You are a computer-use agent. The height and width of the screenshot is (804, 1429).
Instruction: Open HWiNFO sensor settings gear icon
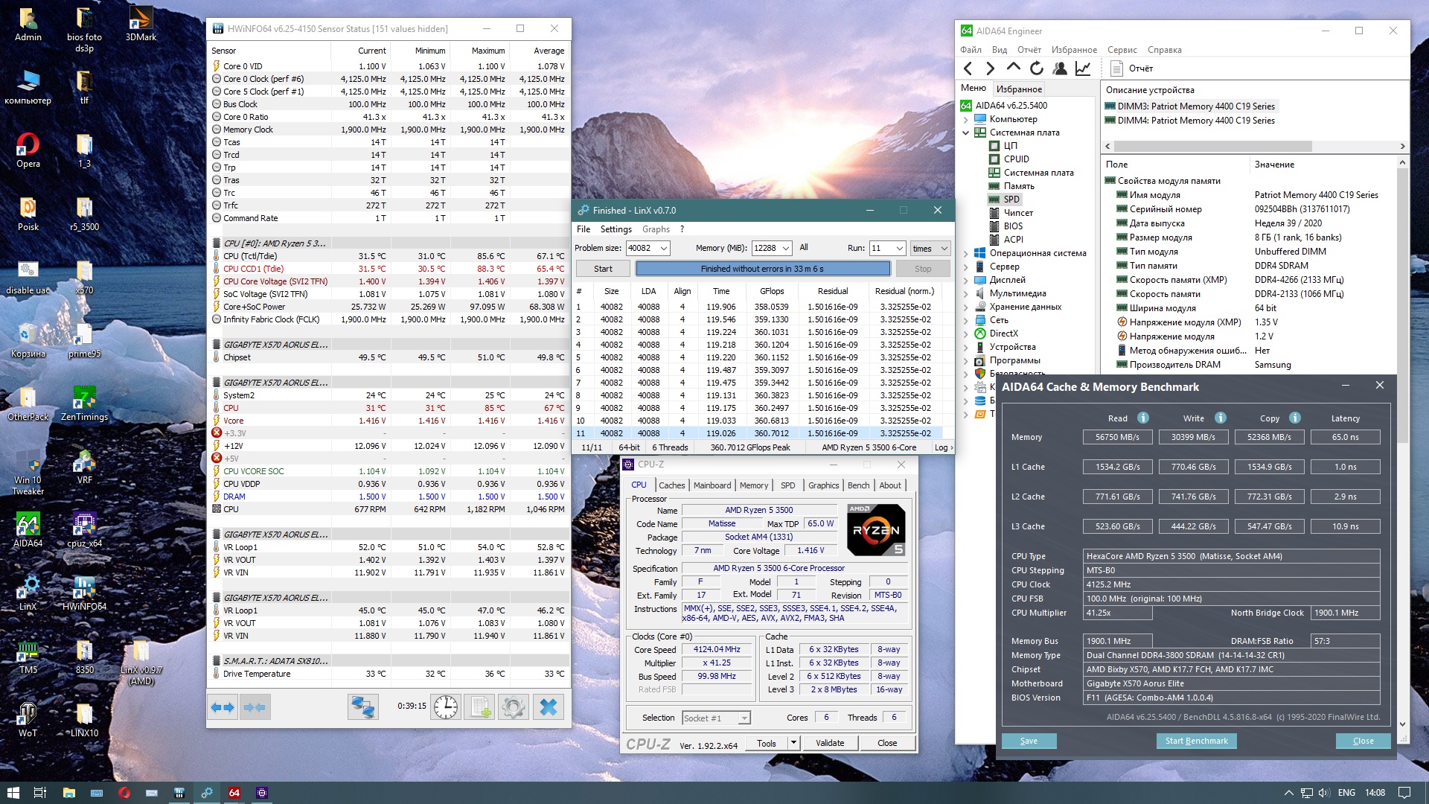tap(513, 707)
